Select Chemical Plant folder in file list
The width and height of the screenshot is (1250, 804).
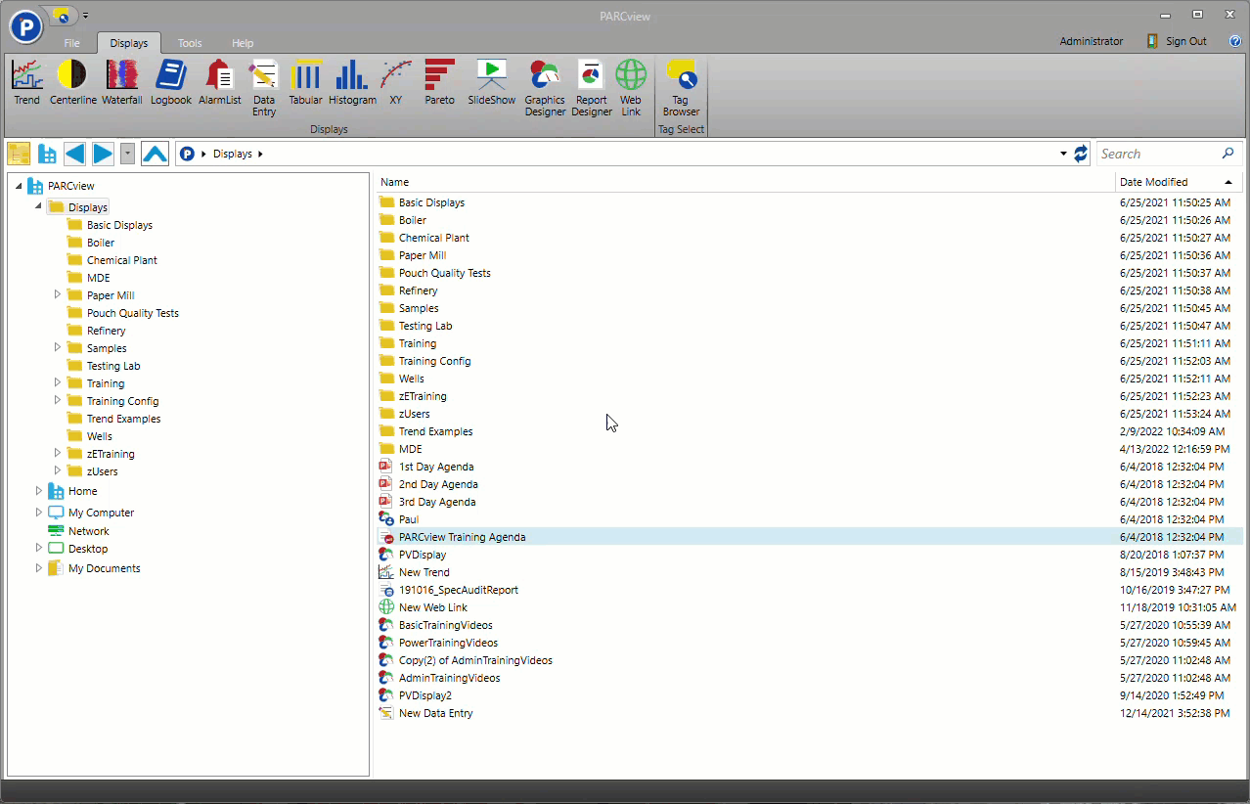tap(433, 238)
